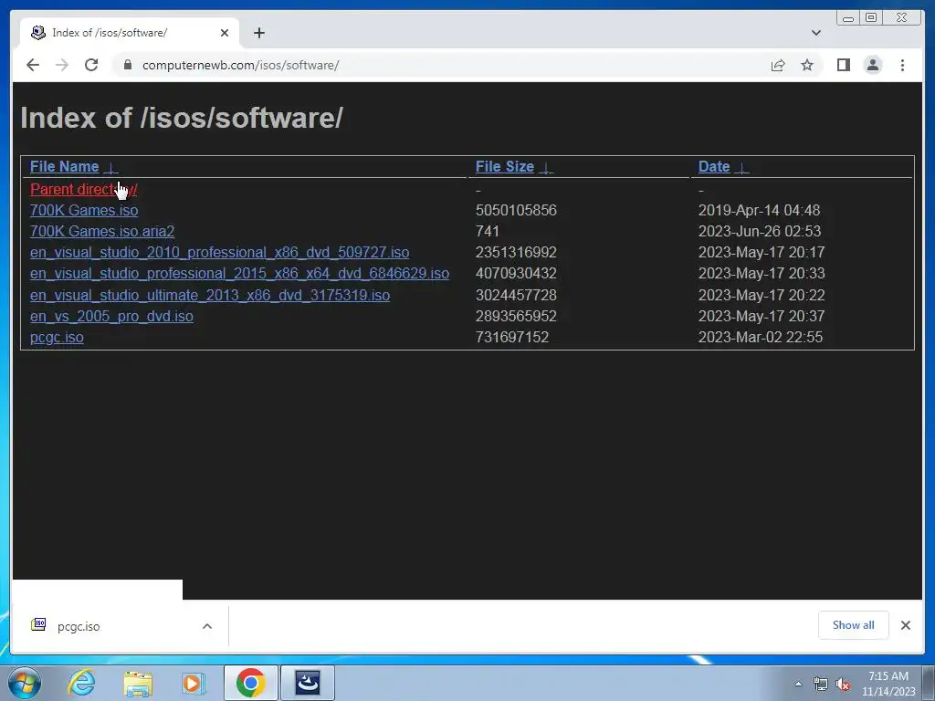Click the Index of /isos/software/ heading

182,118
